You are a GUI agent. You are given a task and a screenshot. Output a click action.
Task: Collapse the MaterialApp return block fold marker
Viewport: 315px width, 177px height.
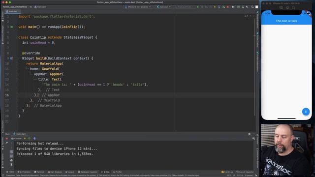[x=17, y=63]
